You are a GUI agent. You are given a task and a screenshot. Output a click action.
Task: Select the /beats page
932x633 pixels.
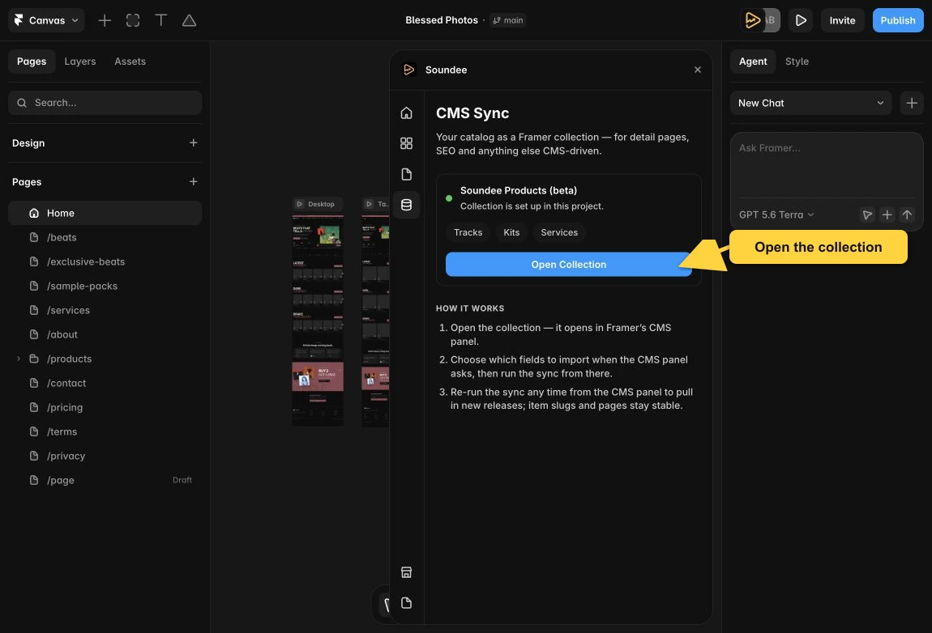click(105, 237)
